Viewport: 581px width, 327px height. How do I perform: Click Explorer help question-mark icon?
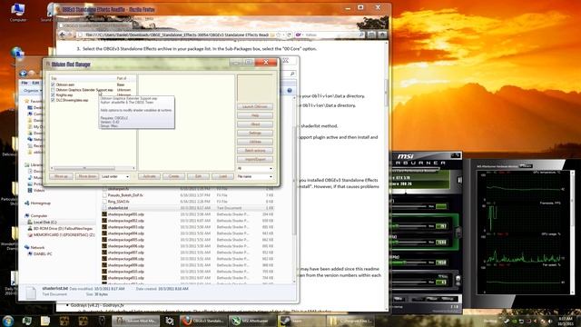point(290,91)
